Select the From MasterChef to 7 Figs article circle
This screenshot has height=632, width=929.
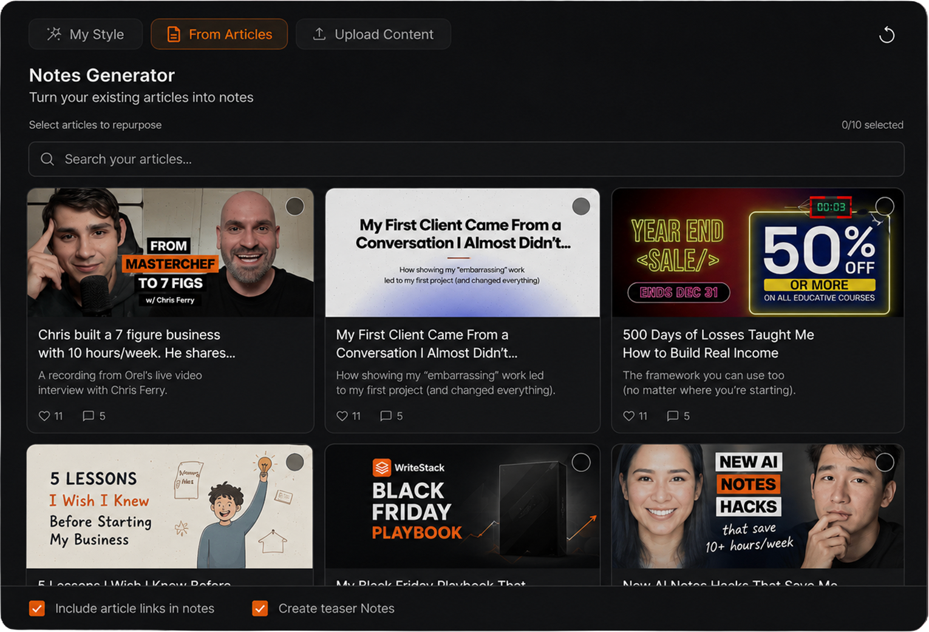click(x=295, y=206)
